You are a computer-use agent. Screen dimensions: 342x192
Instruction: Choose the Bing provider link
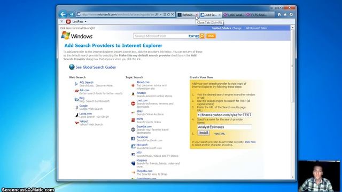click(82, 98)
